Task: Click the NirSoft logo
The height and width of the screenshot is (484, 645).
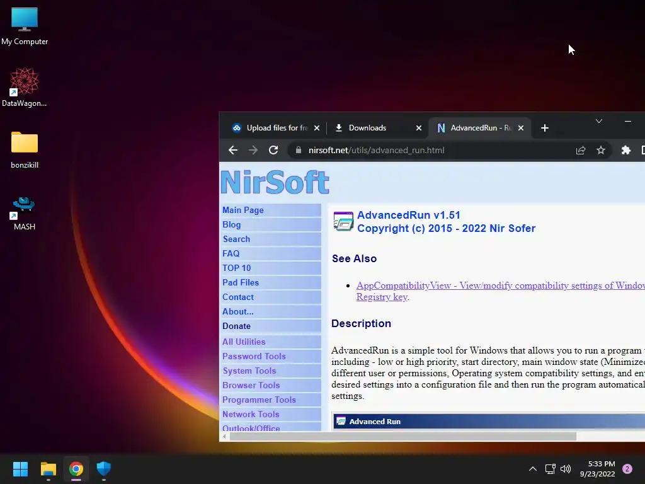Action: pyautogui.click(x=275, y=182)
